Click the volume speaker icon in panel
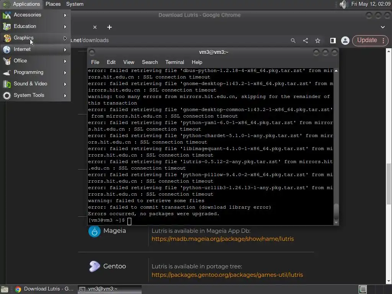The width and height of the screenshot is (392, 294). (x=344, y=4)
